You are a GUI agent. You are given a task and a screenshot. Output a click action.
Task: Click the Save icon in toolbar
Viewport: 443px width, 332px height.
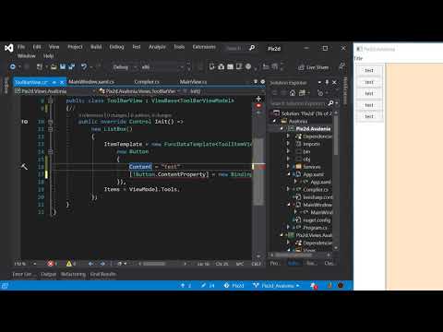(x=63, y=66)
